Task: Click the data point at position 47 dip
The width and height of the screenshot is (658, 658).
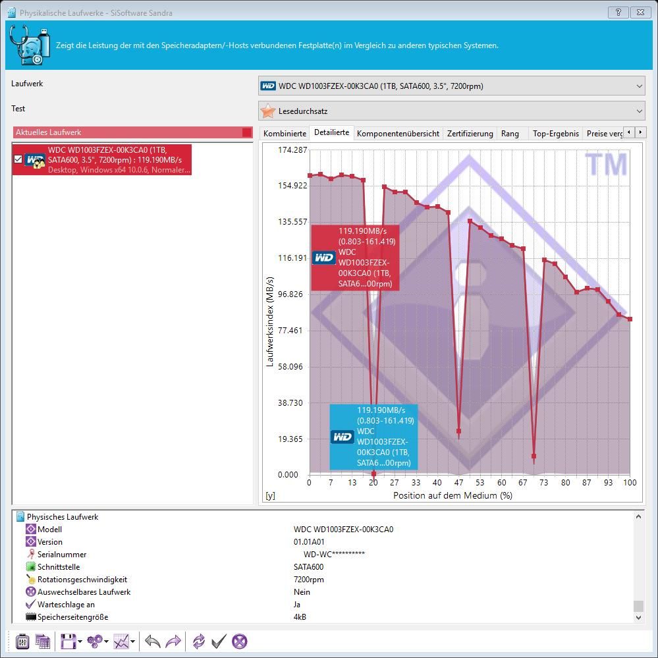Action: (458, 431)
